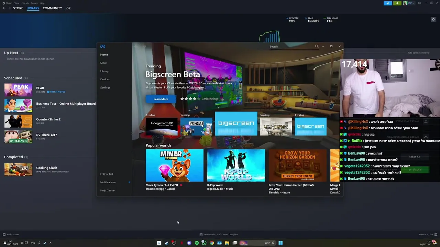Open VRChat trending thumbnail
Image resolution: width=440 pixels, height=247 pixels.
[x=196, y=127]
